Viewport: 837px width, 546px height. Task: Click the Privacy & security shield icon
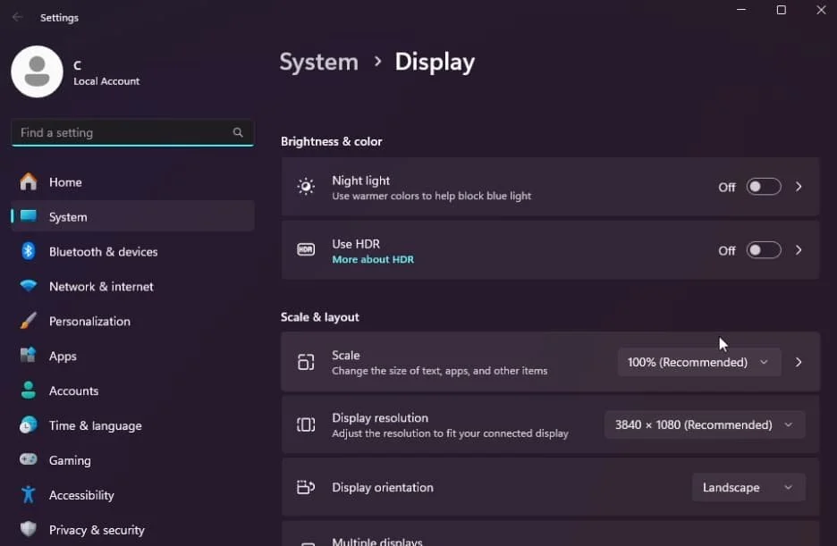tap(29, 530)
